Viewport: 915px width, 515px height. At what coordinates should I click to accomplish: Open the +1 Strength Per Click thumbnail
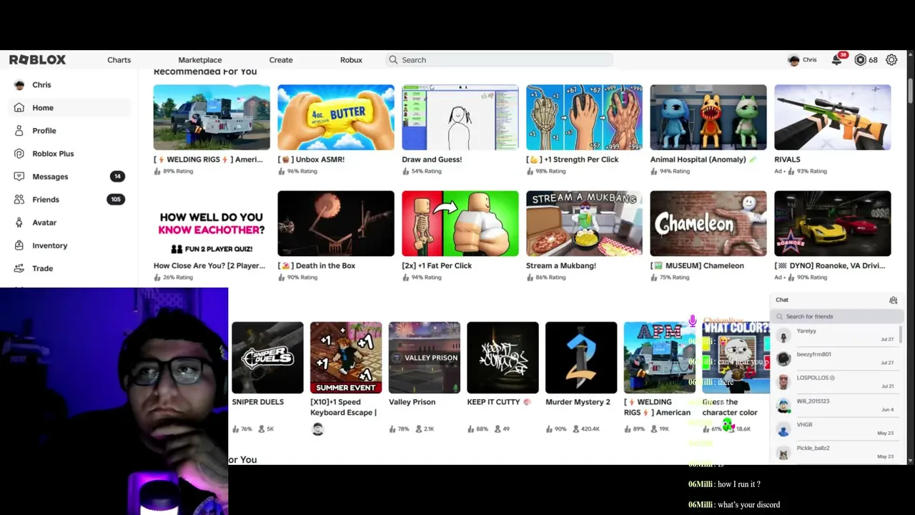[x=585, y=117]
